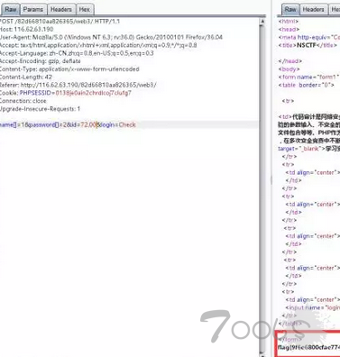The width and height of the screenshot is (340, 357).
Task: Click the Referer header URL
Action: click(x=88, y=85)
